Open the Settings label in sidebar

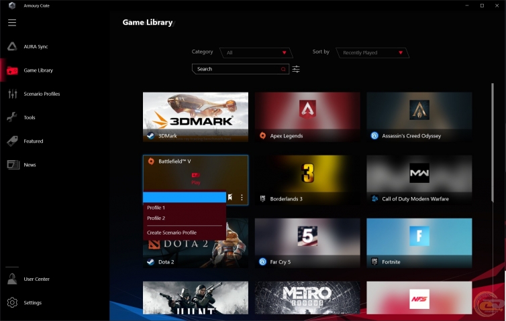click(x=33, y=303)
